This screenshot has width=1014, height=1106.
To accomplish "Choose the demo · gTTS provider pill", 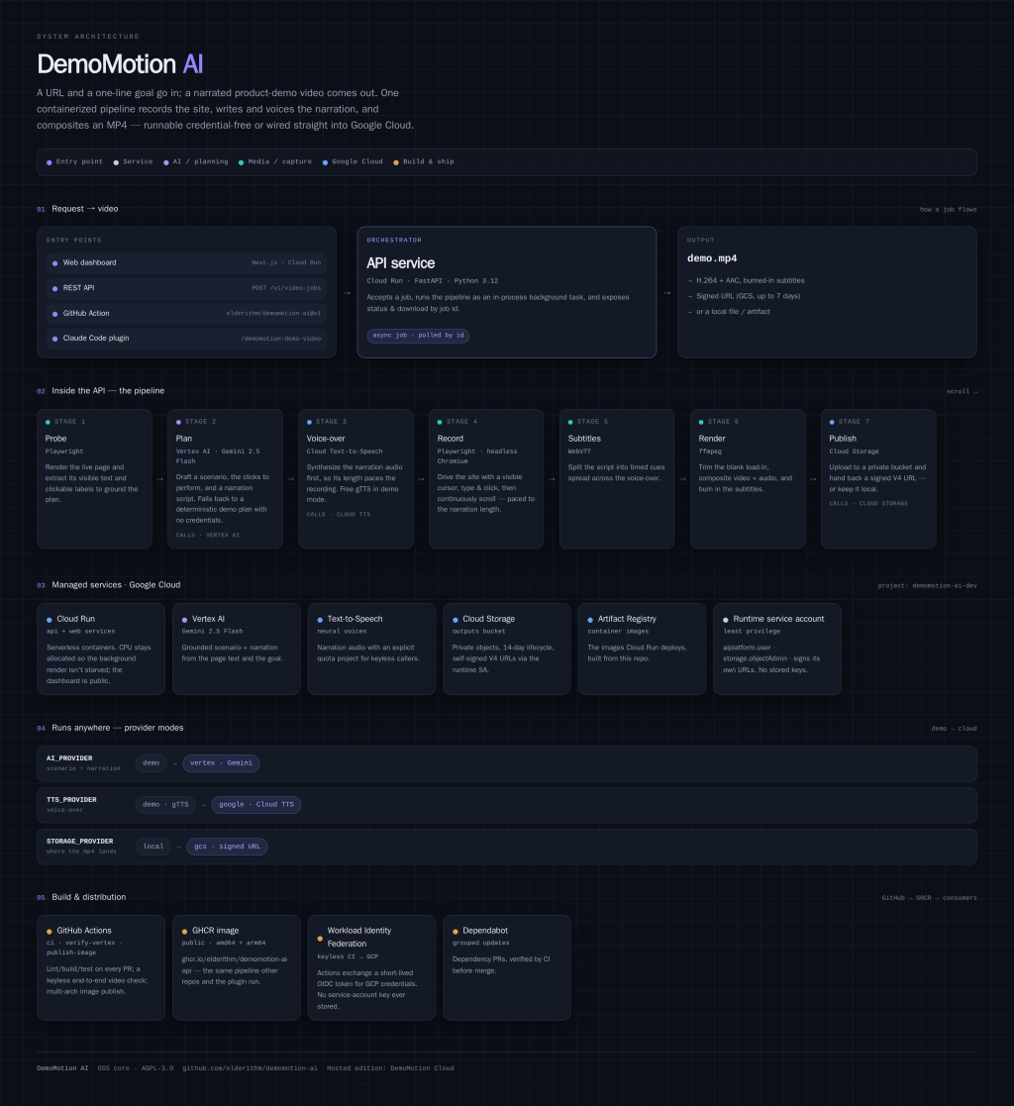I will 165,805.
